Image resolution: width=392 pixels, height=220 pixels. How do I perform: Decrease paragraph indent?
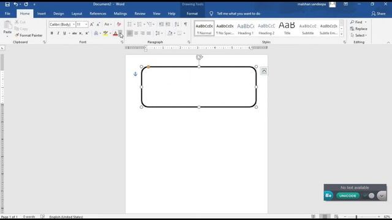[161, 24]
